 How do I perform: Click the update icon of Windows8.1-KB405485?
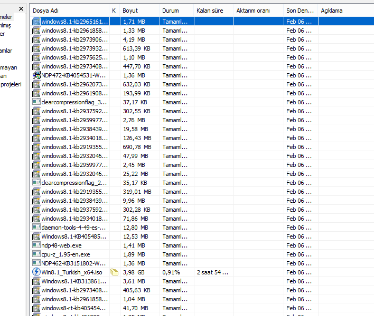coord(36,236)
